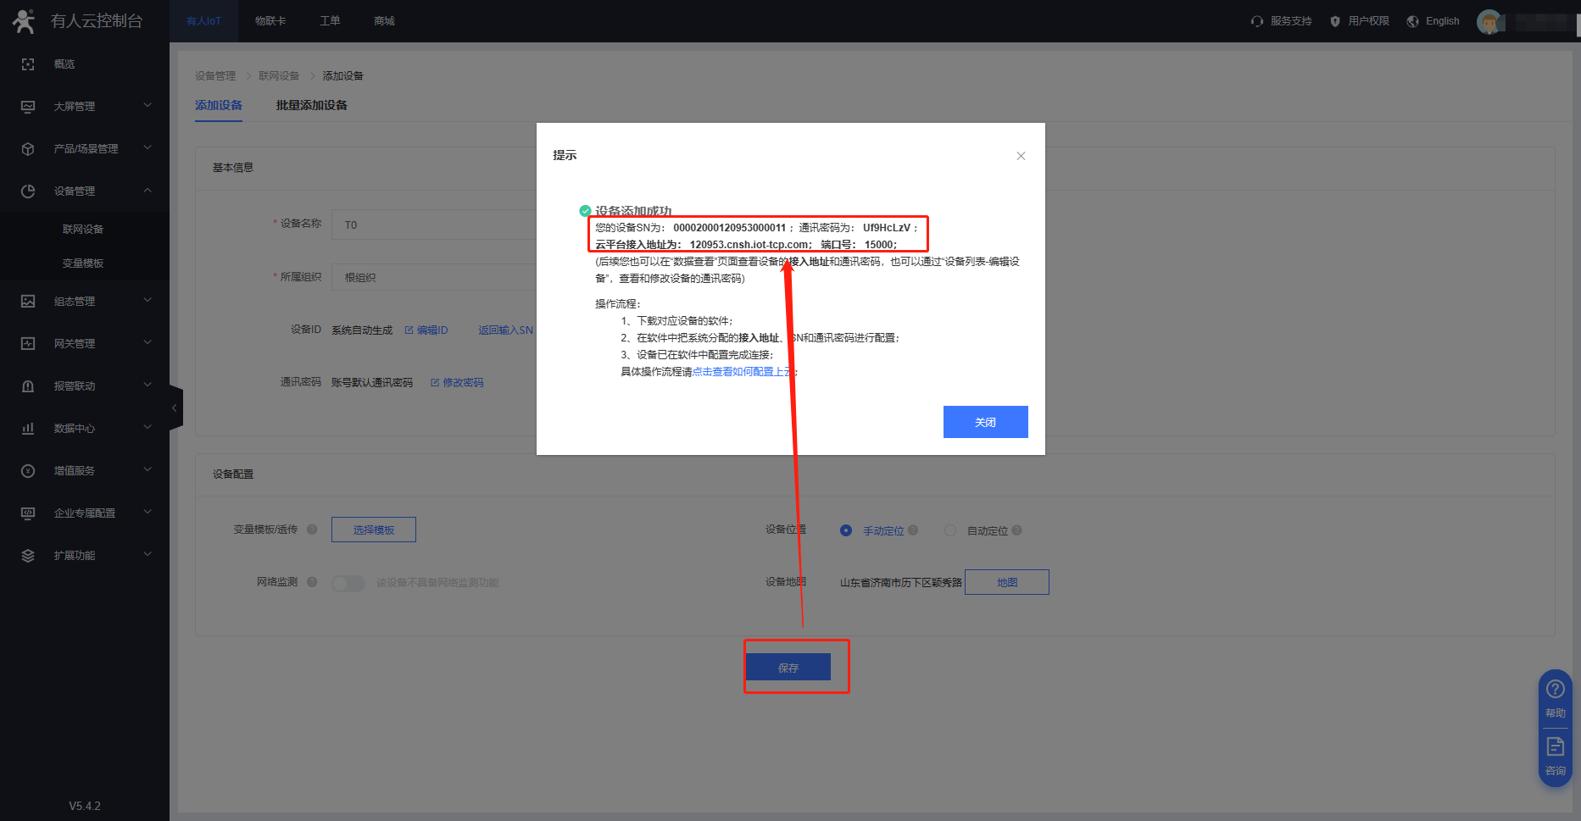Viewport: 1581px width, 821px height.
Task: Expand the 大屏管理 sidebar menu
Action: tap(85, 106)
